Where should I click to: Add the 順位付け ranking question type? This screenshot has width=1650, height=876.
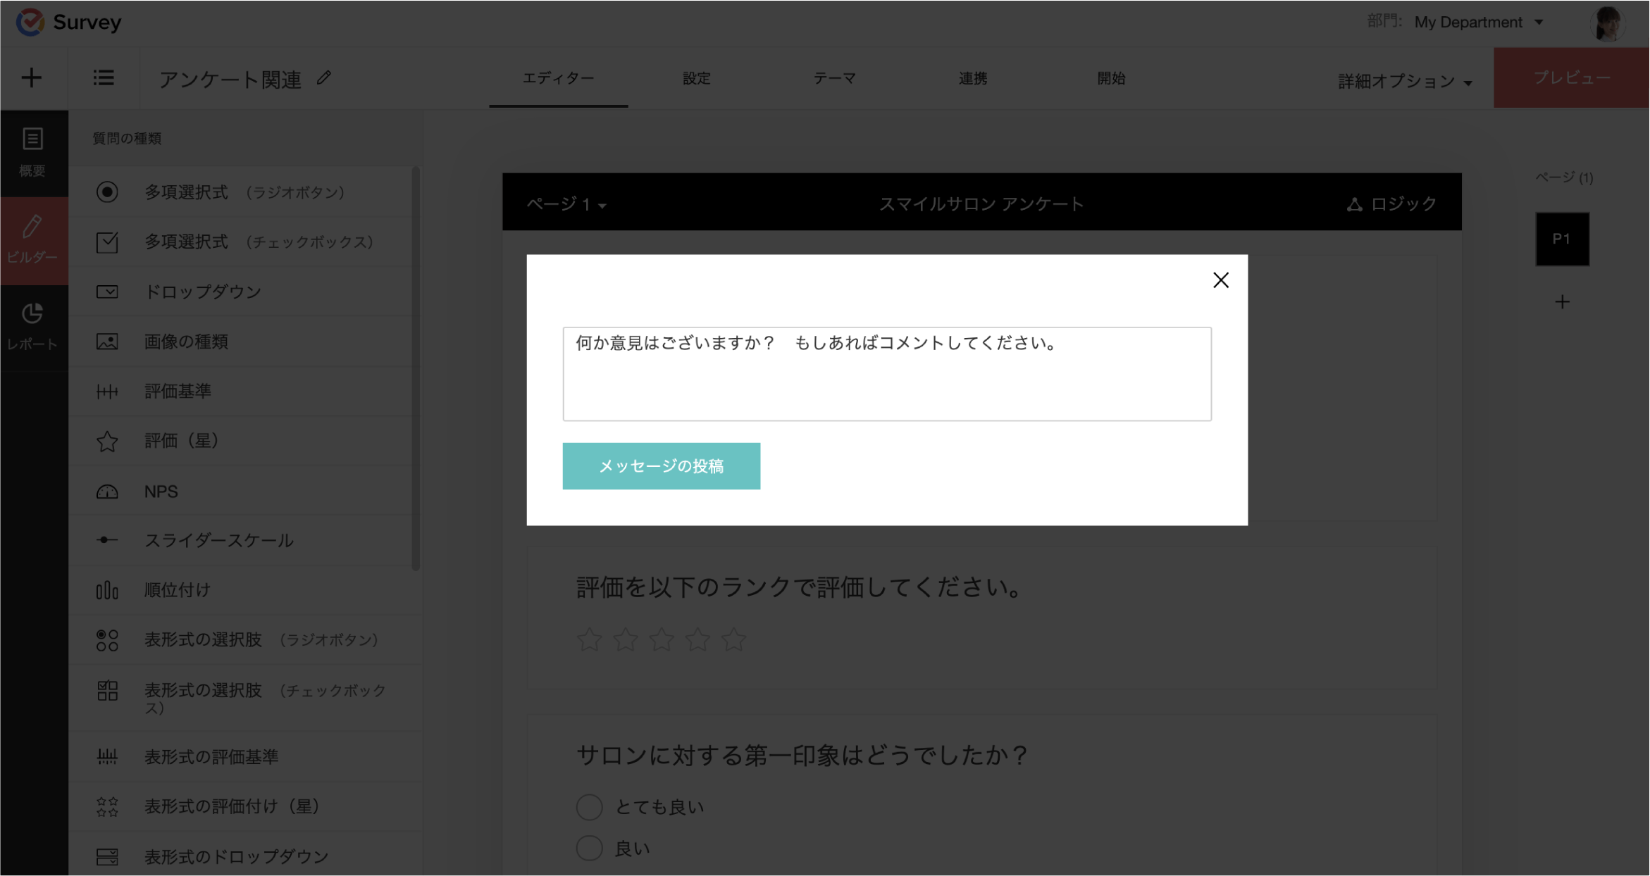[178, 589]
